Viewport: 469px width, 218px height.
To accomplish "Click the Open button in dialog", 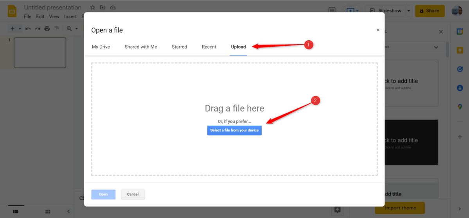I will [x=104, y=195].
